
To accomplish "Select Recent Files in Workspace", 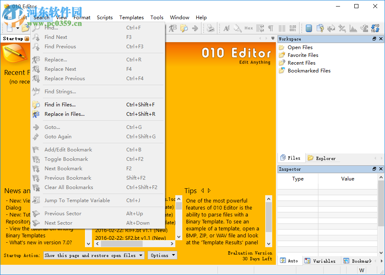I will pos(301,63).
